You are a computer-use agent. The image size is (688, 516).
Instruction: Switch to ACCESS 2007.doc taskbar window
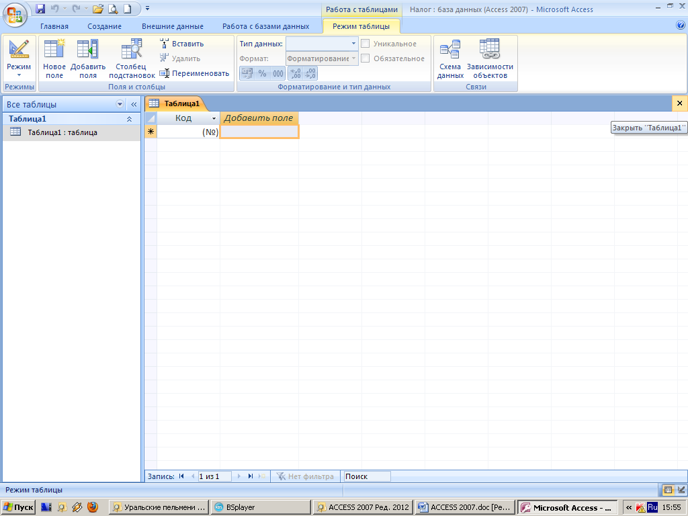(x=465, y=507)
